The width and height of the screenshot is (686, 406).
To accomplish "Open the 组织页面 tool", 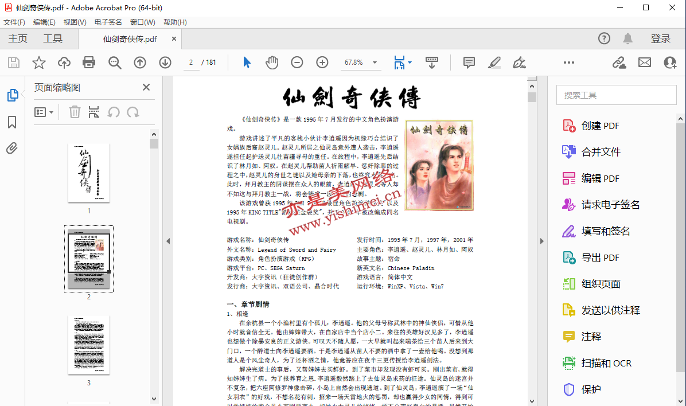I will pos(591,284).
